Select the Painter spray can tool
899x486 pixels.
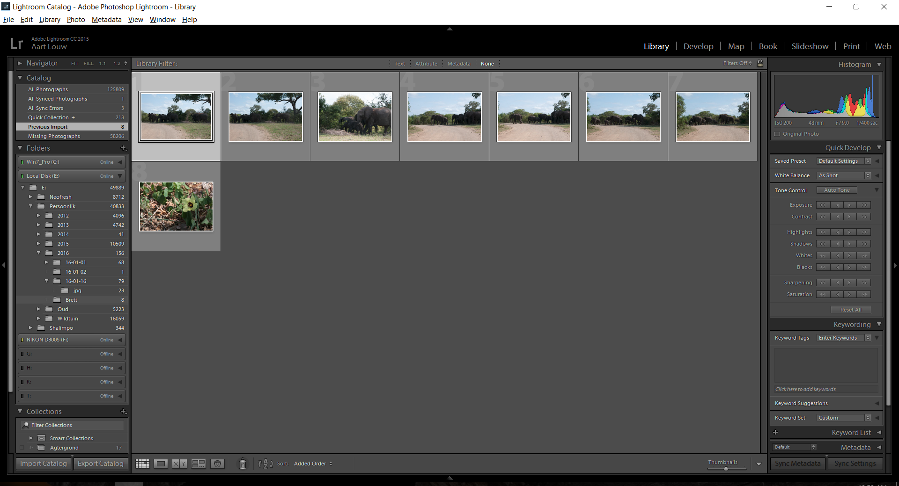(x=243, y=464)
